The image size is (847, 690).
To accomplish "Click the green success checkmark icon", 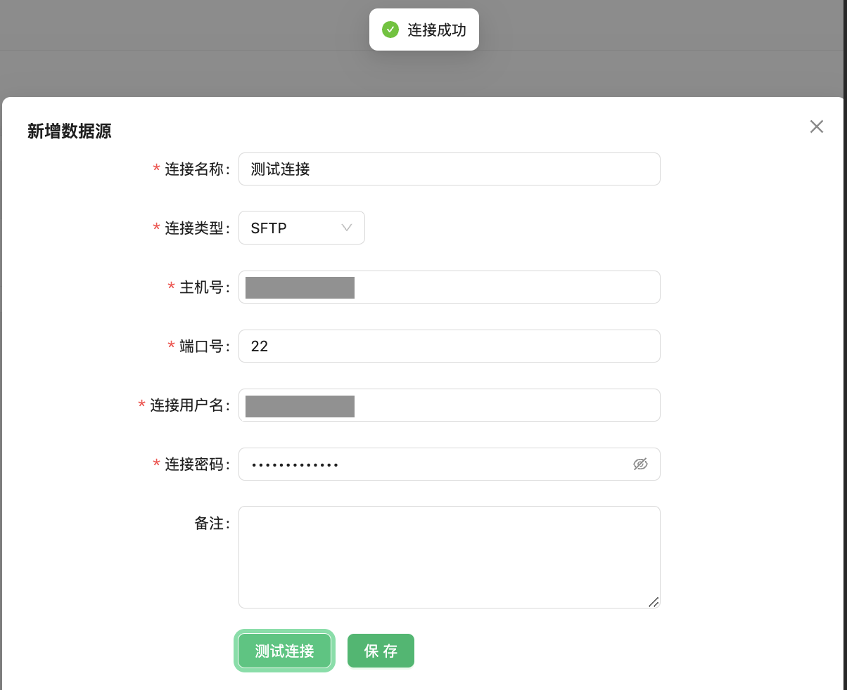I will point(390,30).
